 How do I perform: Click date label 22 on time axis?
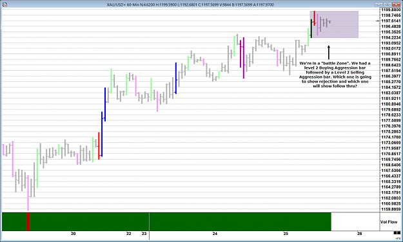[x=129, y=234]
